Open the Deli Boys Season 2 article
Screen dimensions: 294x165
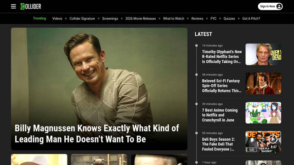219,144
